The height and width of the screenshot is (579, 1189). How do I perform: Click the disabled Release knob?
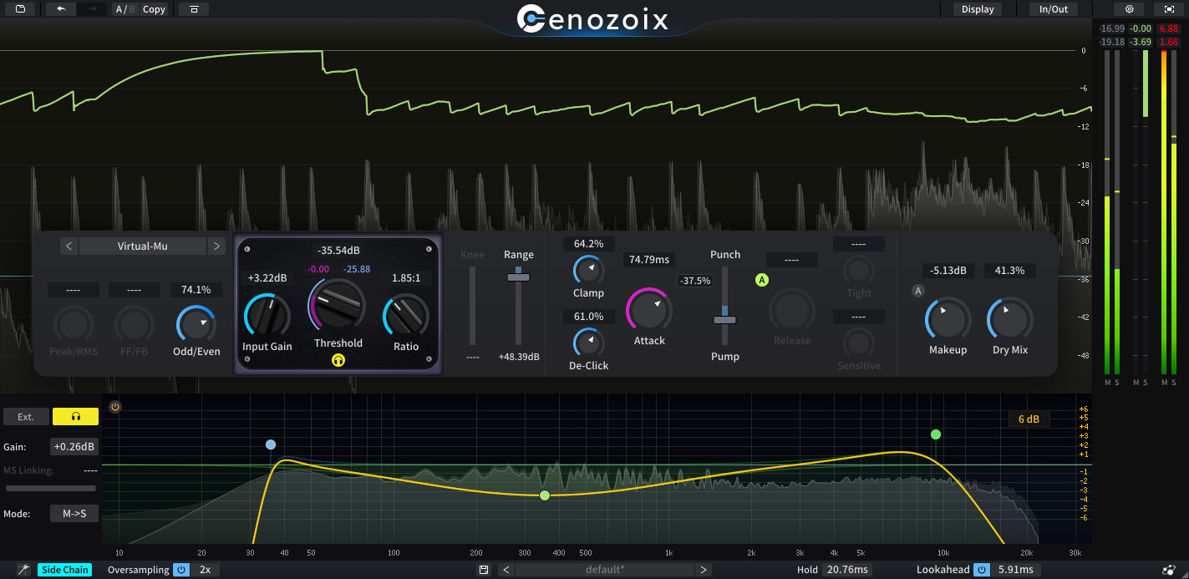coord(792,309)
